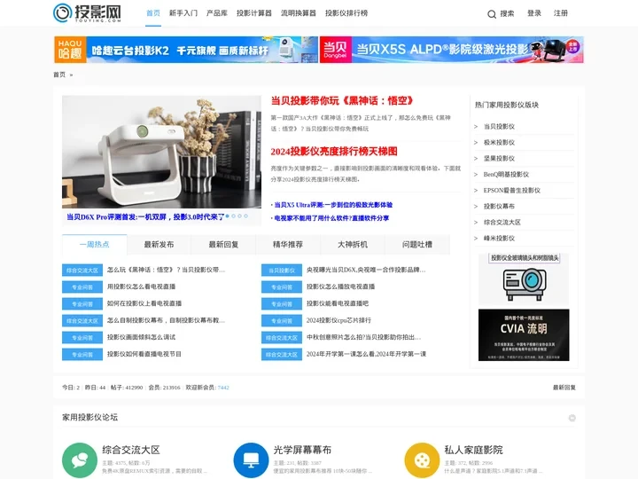Open headline 2024投影仪亮度排行榜天梯图
Image resolution: width=638 pixels, height=479 pixels.
[334, 152]
